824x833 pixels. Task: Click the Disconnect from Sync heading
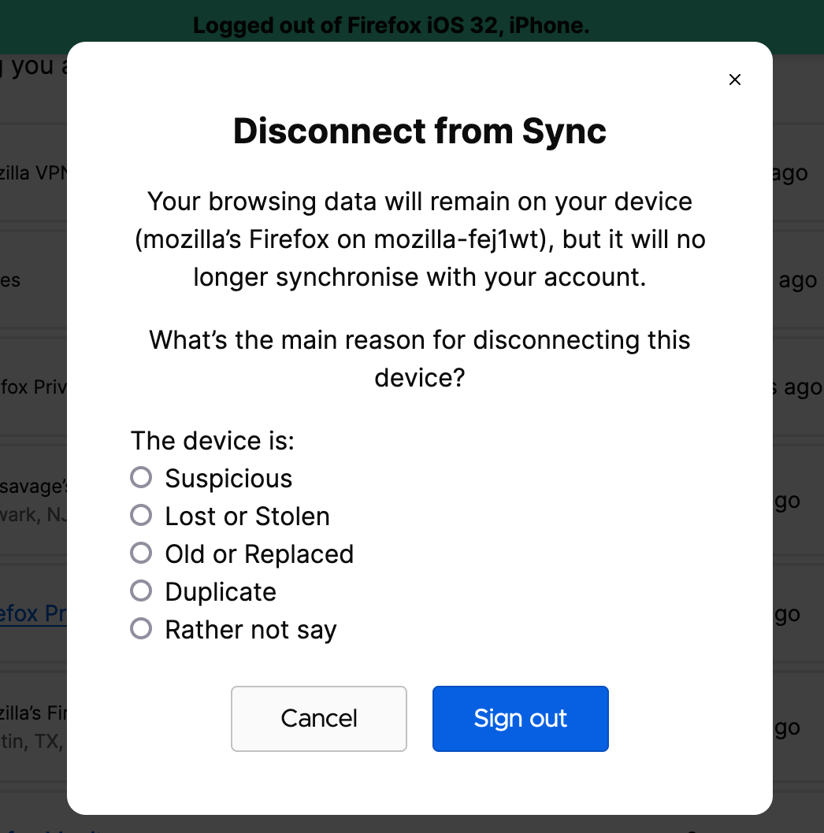[x=419, y=131]
